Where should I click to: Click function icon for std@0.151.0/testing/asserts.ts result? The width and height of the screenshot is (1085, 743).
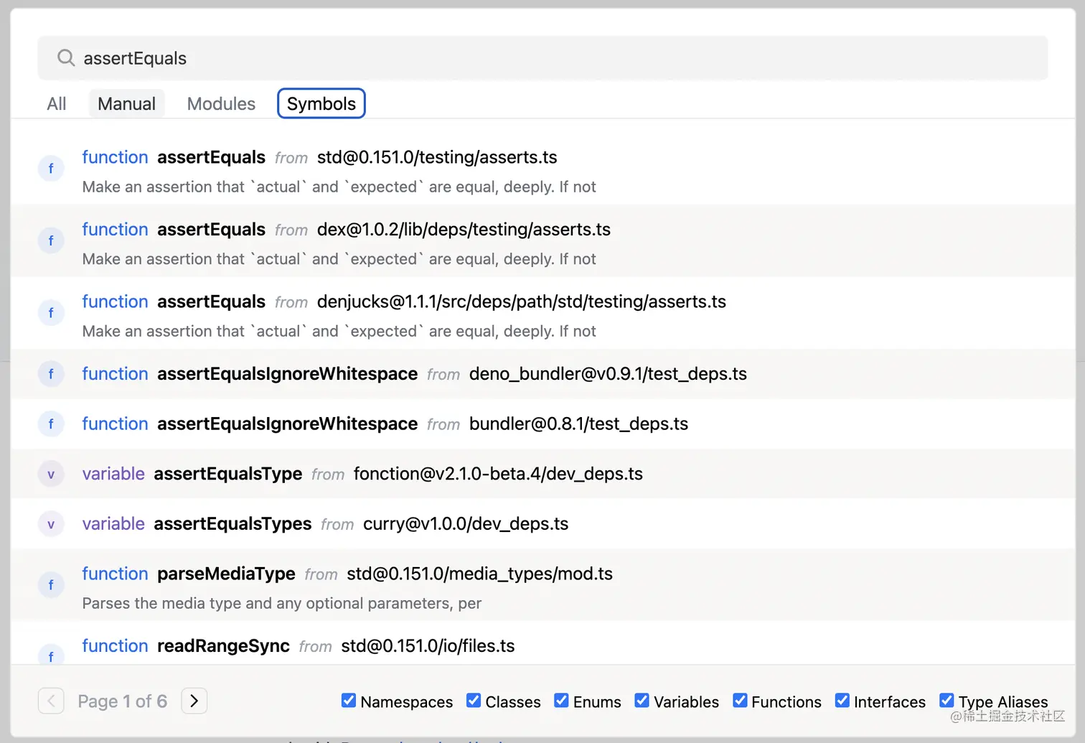pyautogui.click(x=51, y=169)
